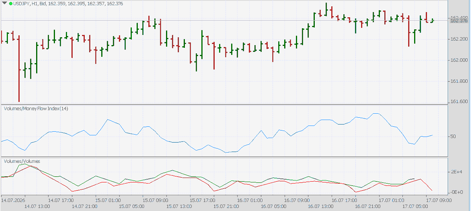Screen dimensions: 471x211
Task: Click the 17.07 01:00 time label
Action: (391, 200)
